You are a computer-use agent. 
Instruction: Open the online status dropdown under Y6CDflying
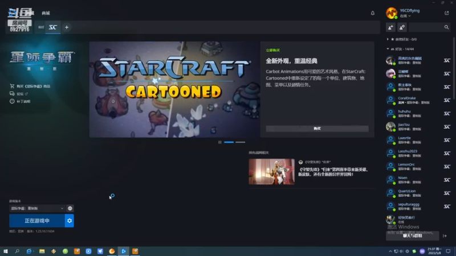point(405,16)
